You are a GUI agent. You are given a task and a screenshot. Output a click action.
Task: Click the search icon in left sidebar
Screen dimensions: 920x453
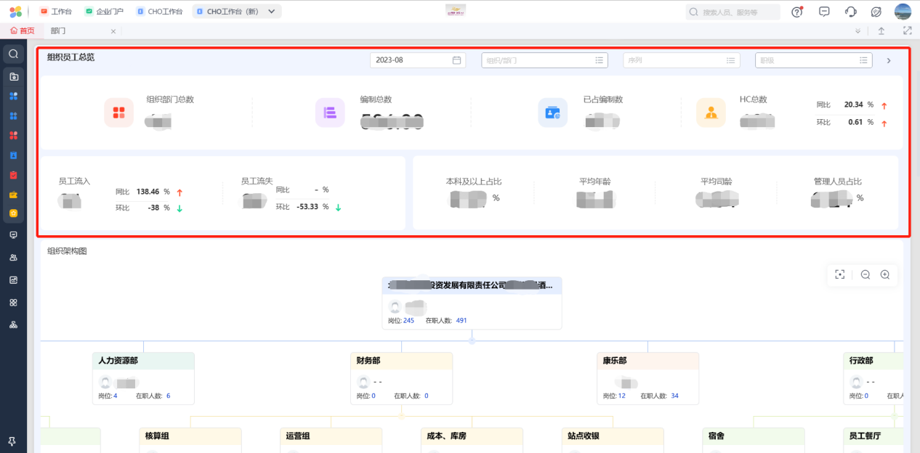click(x=13, y=54)
